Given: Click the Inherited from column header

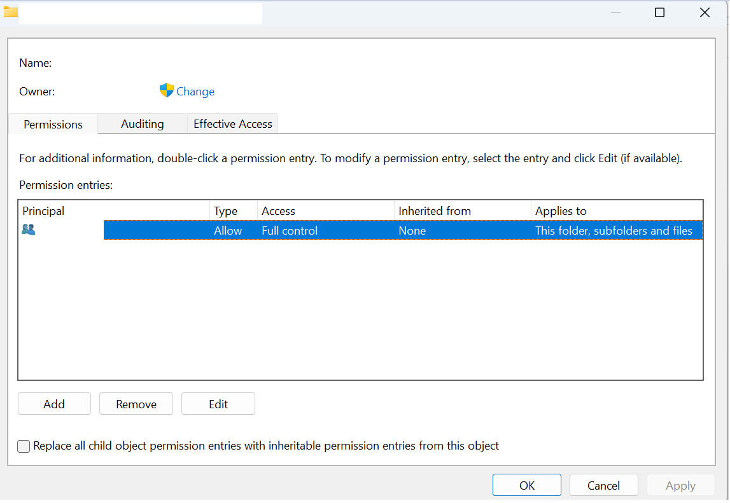Looking at the screenshot, I should [x=463, y=210].
